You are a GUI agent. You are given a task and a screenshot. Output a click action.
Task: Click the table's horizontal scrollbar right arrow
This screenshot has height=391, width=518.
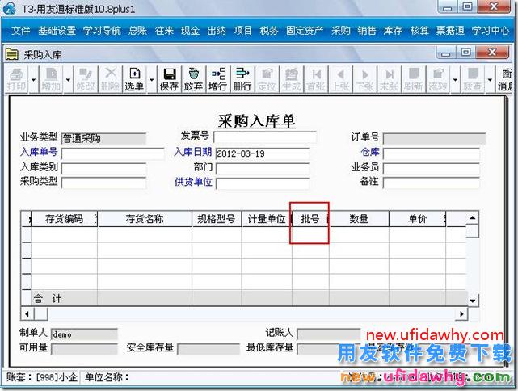(x=461, y=313)
